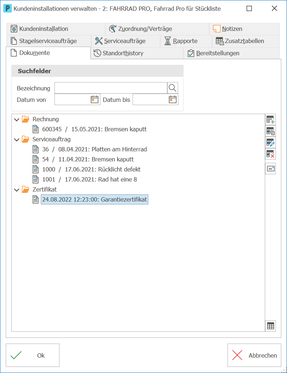Open the Zuordnung/Verträge tab
The height and width of the screenshot is (373, 287).
coord(157,29)
